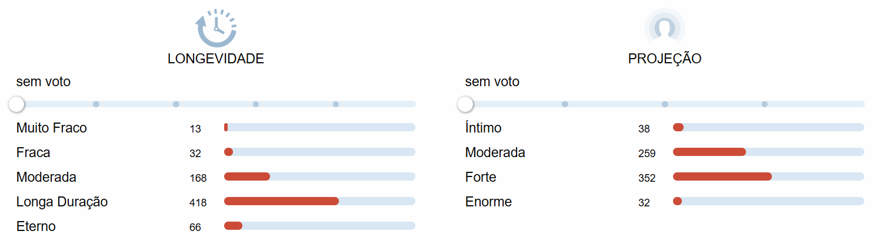Set Projeção slider to second dot
The height and width of the screenshot is (248, 876).
click(565, 104)
